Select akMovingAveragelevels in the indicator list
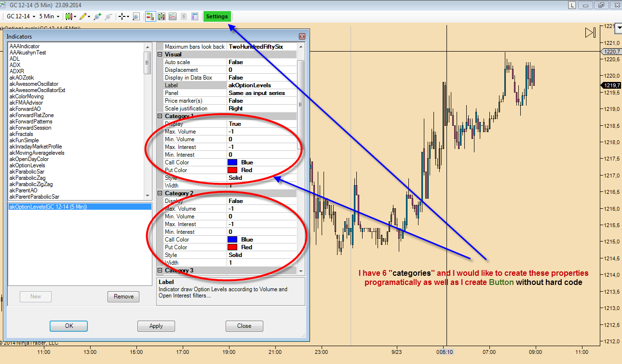The width and height of the screenshot is (622, 364). (x=37, y=153)
